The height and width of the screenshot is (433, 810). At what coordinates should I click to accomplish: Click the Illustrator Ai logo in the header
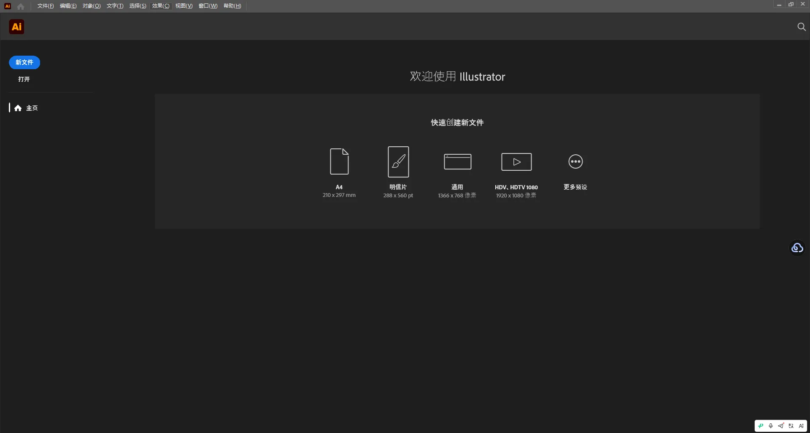[16, 27]
